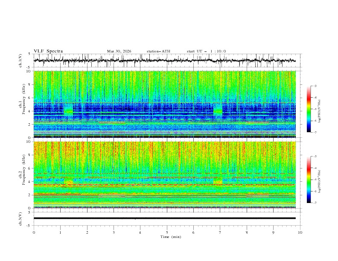This screenshot has width=338, height=261.
Task: Click the green burst near minute 7 in ch.1 spectrogram
Action: tap(218, 111)
